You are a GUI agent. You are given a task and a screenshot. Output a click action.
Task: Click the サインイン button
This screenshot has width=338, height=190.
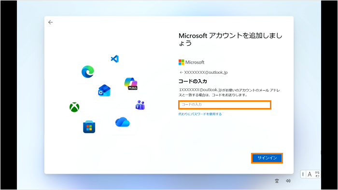pyautogui.click(x=267, y=158)
